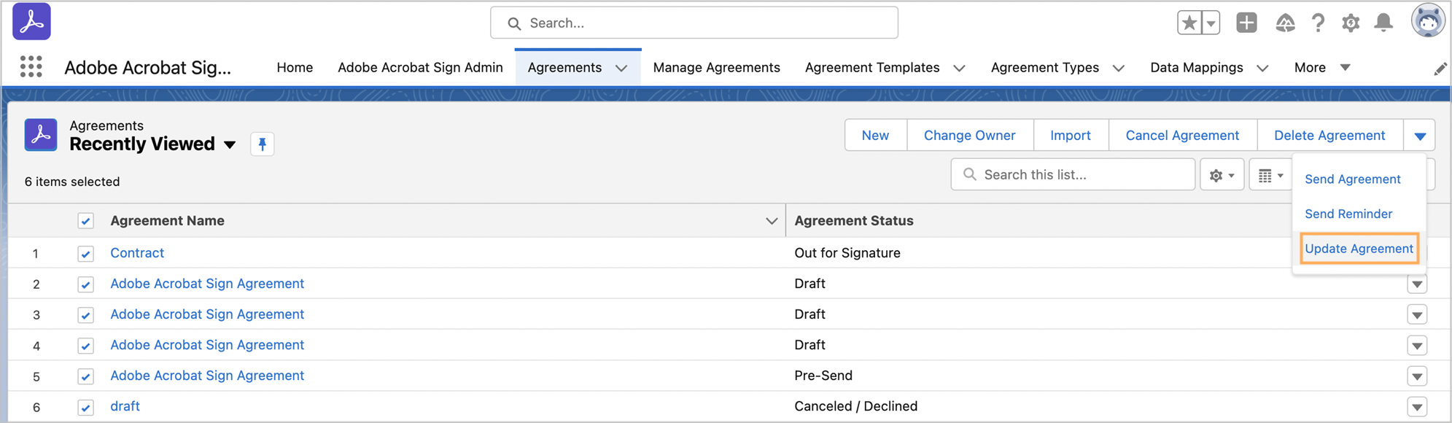The width and height of the screenshot is (1452, 423).
Task: View notifications via the bell icon
Action: click(x=1383, y=23)
